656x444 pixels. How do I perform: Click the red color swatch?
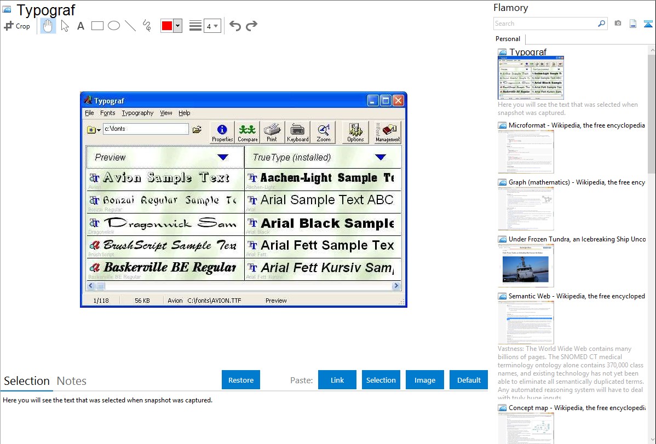point(167,26)
